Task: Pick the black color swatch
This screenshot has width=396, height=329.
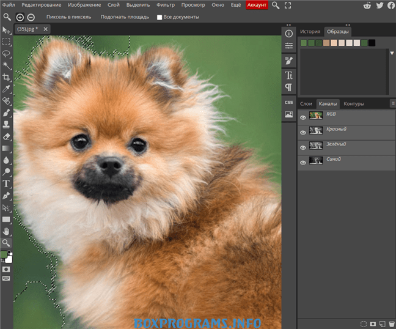Action: coord(372,43)
